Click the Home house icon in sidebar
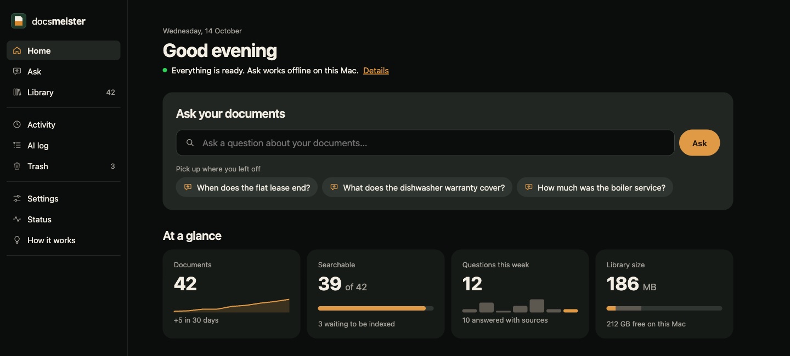Screen dimensions: 790x356 click(x=17, y=50)
